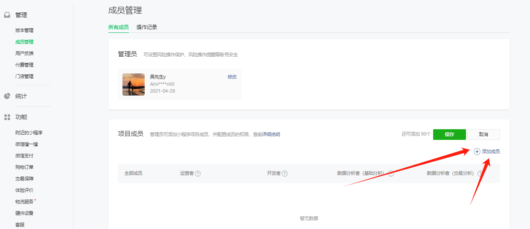Click the plus icon beside 添加成员
Image resolution: width=530 pixels, height=229 pixels.
(x=477, y=152)
